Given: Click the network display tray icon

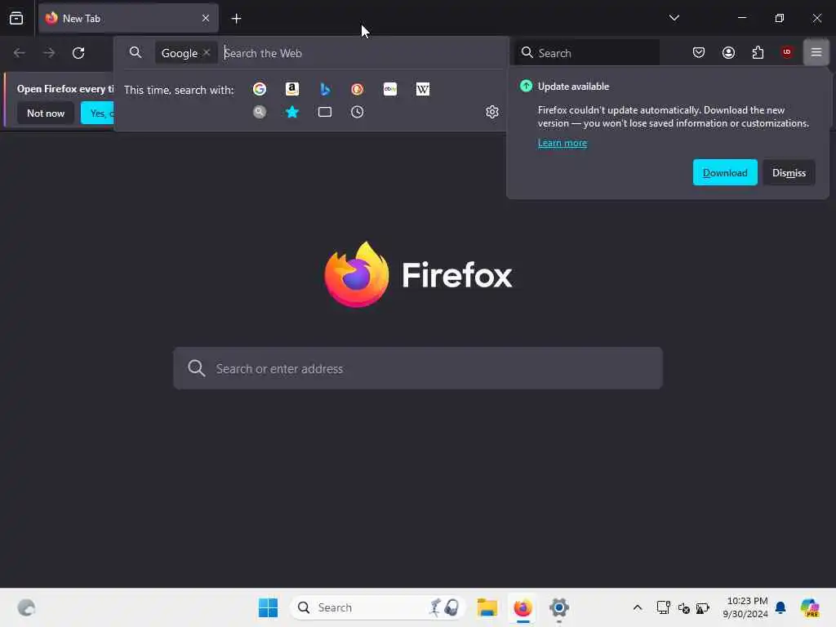Looking at the screenshot, I should (663, 607).
